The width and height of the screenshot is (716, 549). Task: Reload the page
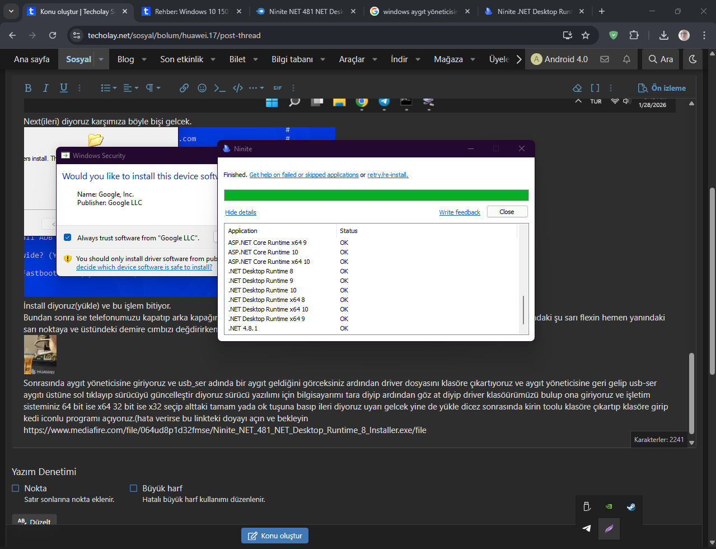[x=53, y=35]
